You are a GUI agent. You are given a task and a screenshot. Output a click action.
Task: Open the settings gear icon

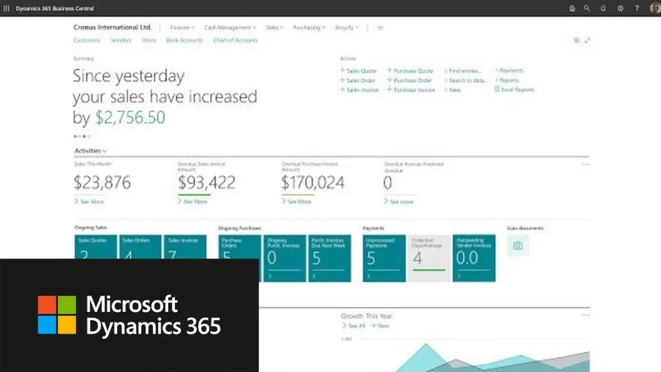(x=620, y=8)
